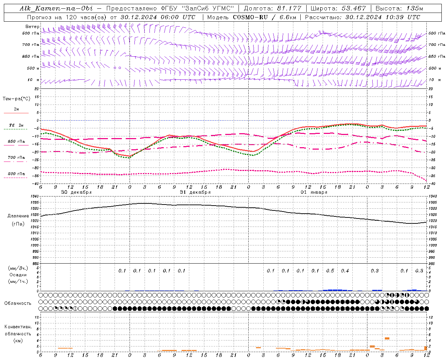
Task: Click the '(мм/3ч.)' precipitation unit label
Action: [x=18, y=268]
